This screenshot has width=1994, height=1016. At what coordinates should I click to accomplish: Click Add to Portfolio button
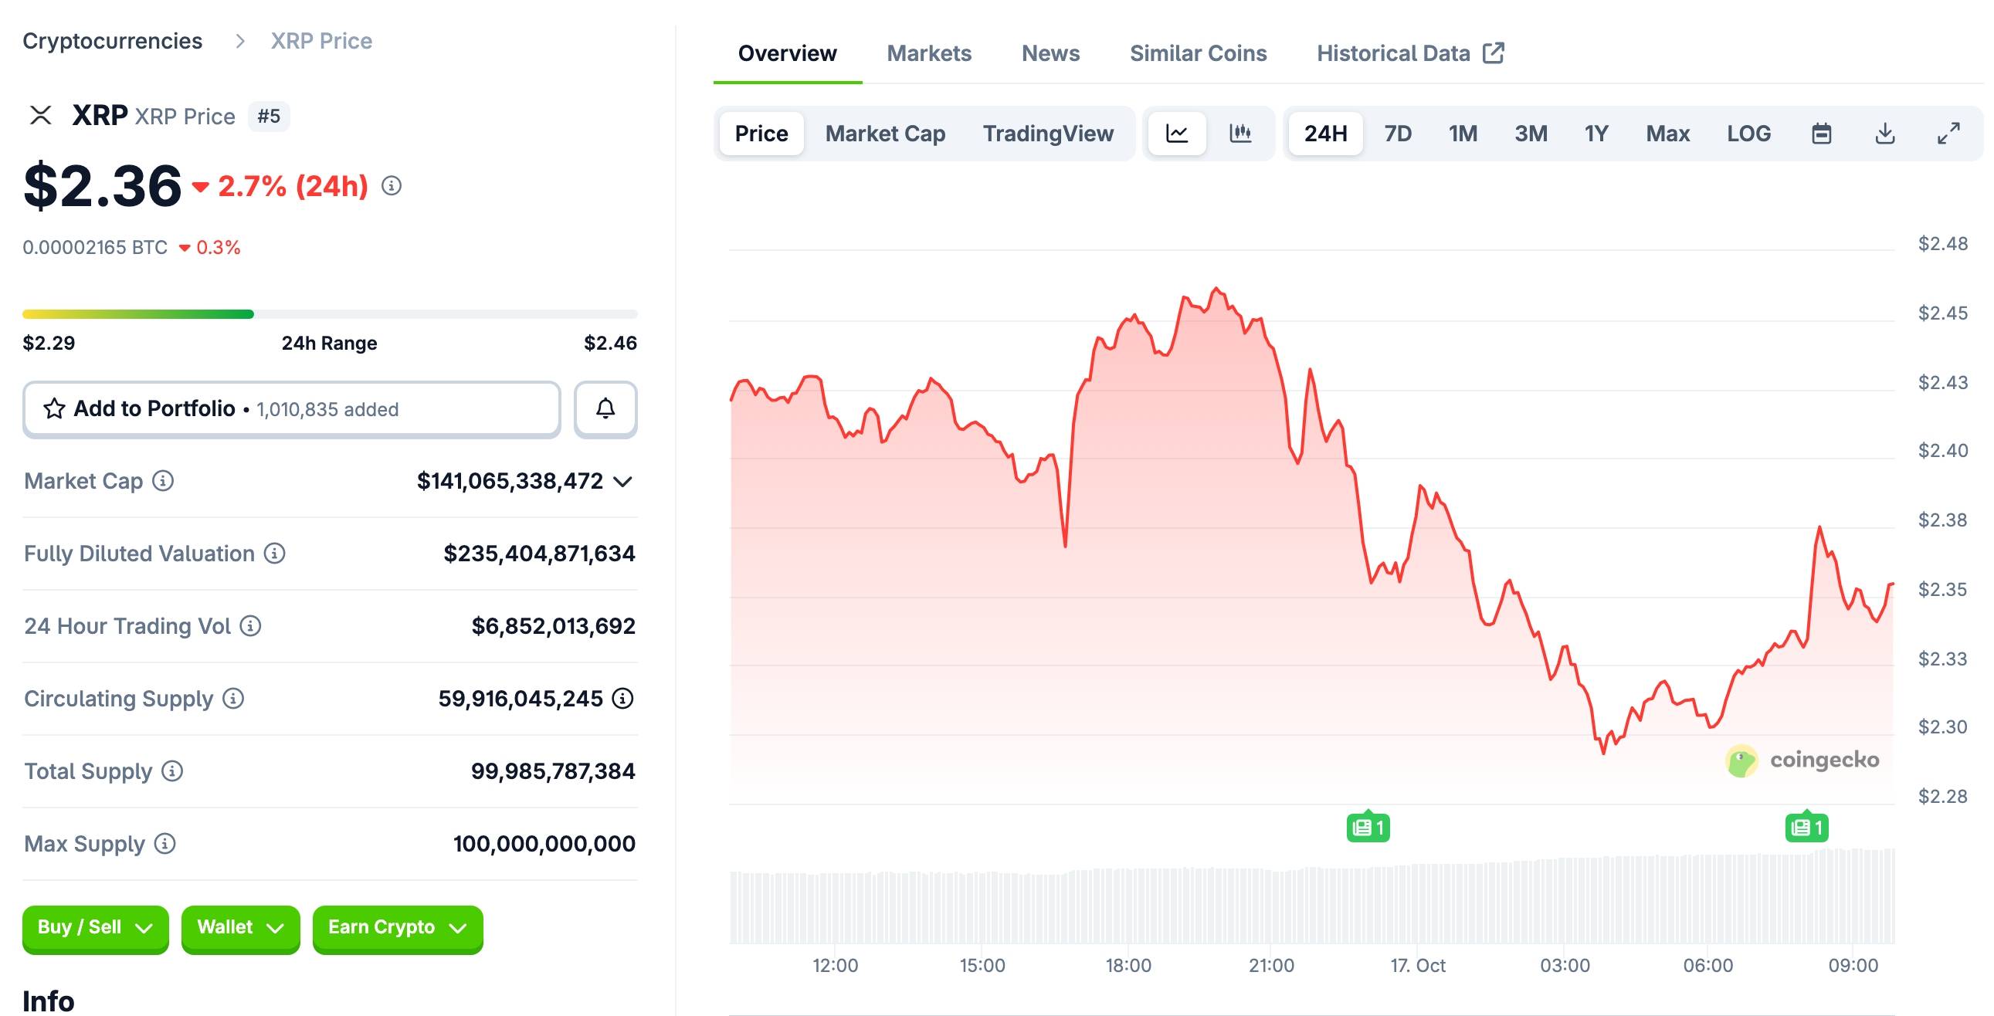291,408
